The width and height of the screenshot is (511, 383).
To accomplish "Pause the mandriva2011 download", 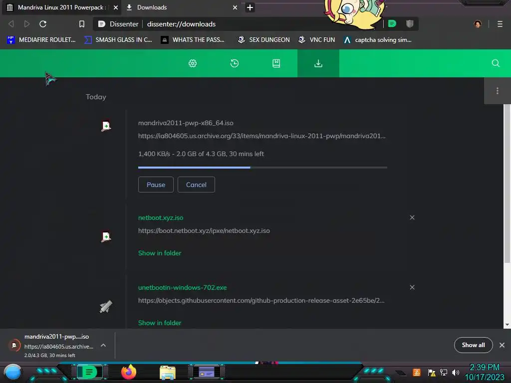I will point(156,185).
